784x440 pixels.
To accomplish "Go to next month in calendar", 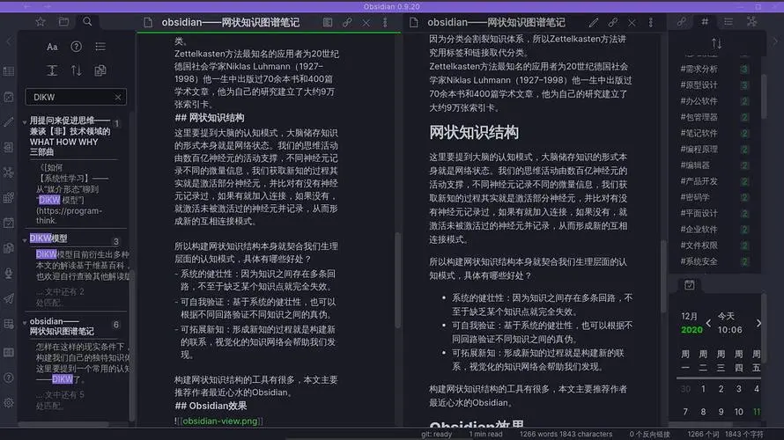I will coord(759,323).
